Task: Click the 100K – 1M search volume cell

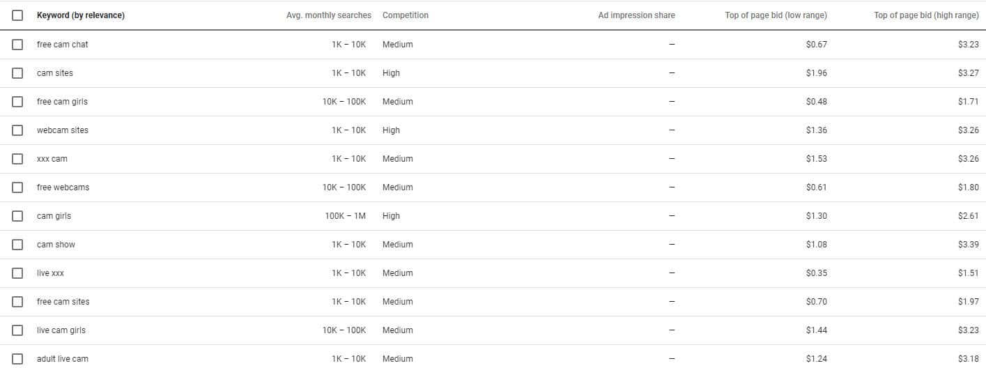Action: pyautogui.click(x=345, y=216)
